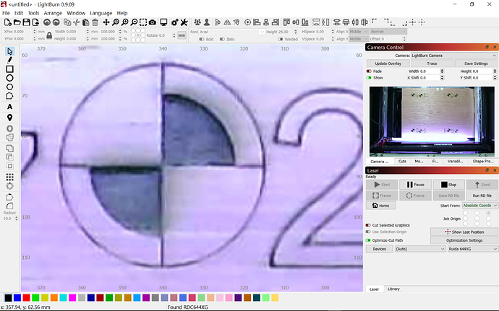499x311 pixels.
Task: Switch to the Library tab
Action: coord(393,289)
